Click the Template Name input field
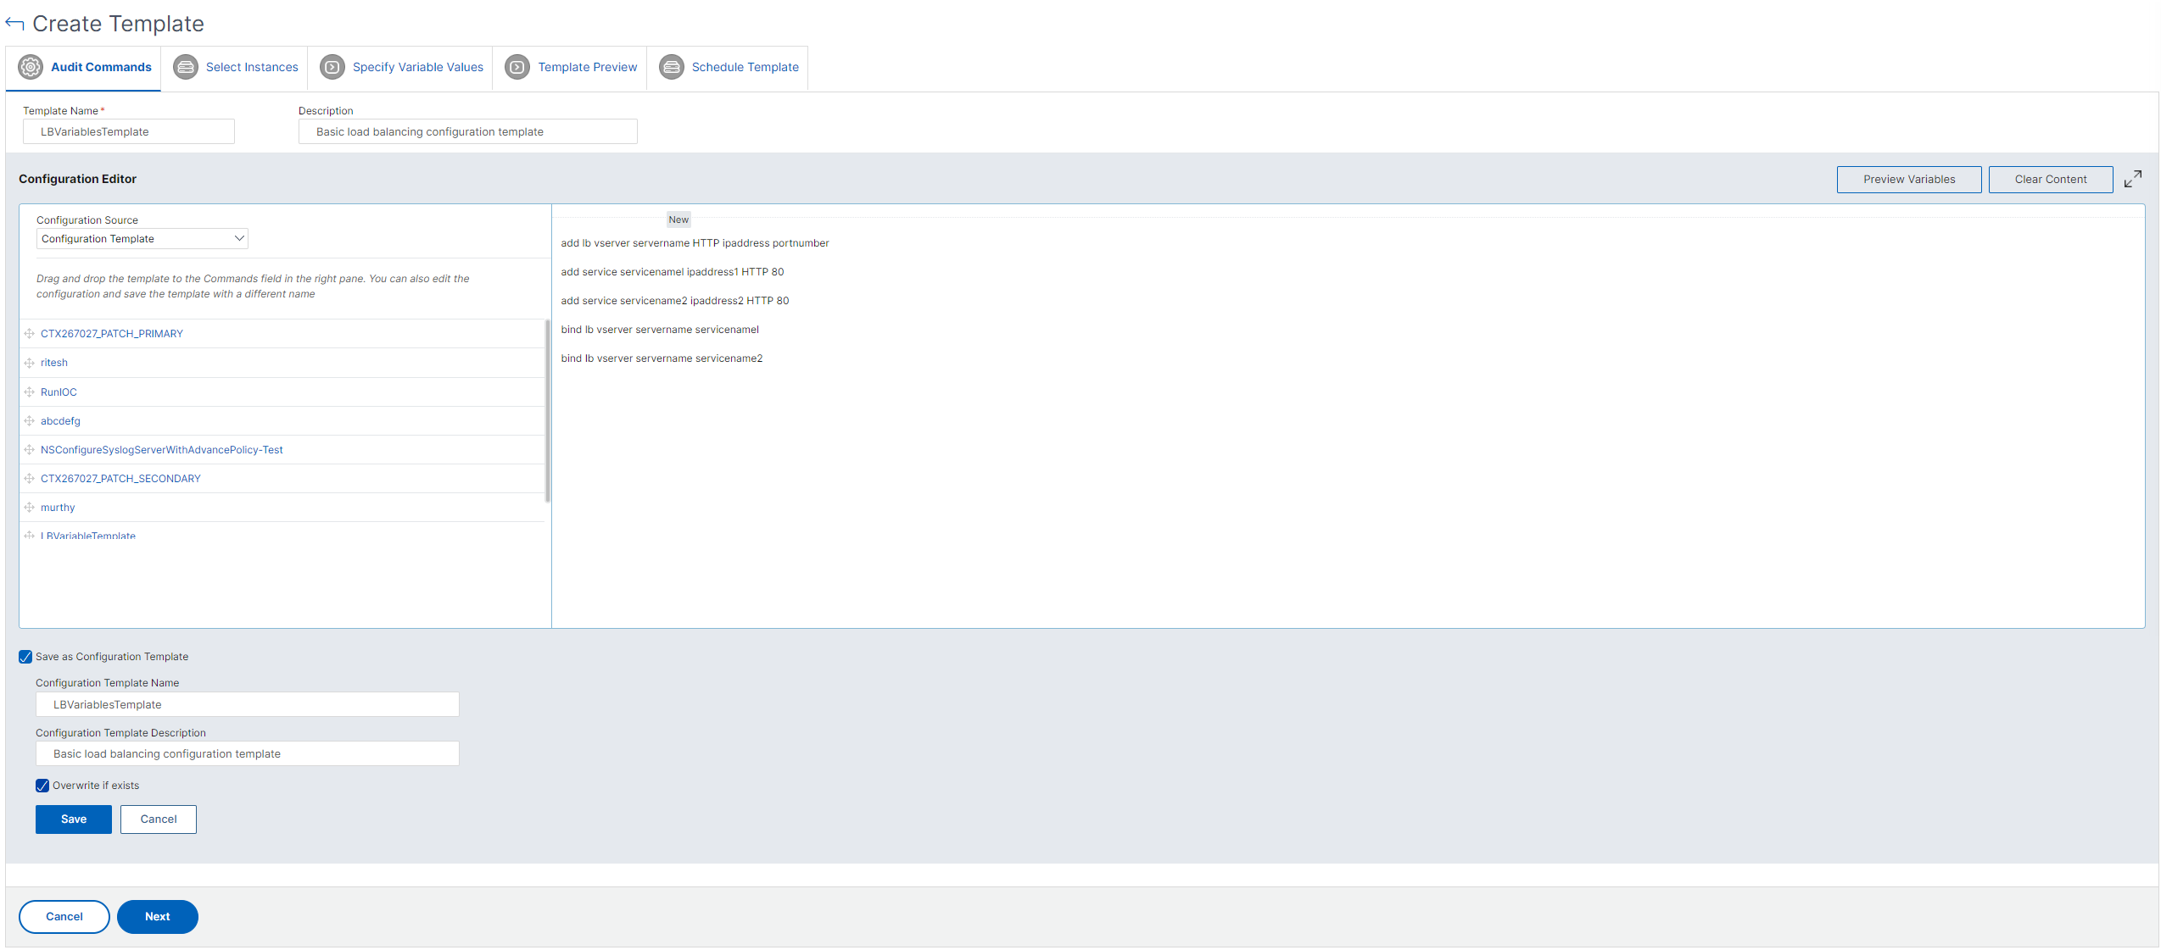2161x950 pixels. (129, 131)
